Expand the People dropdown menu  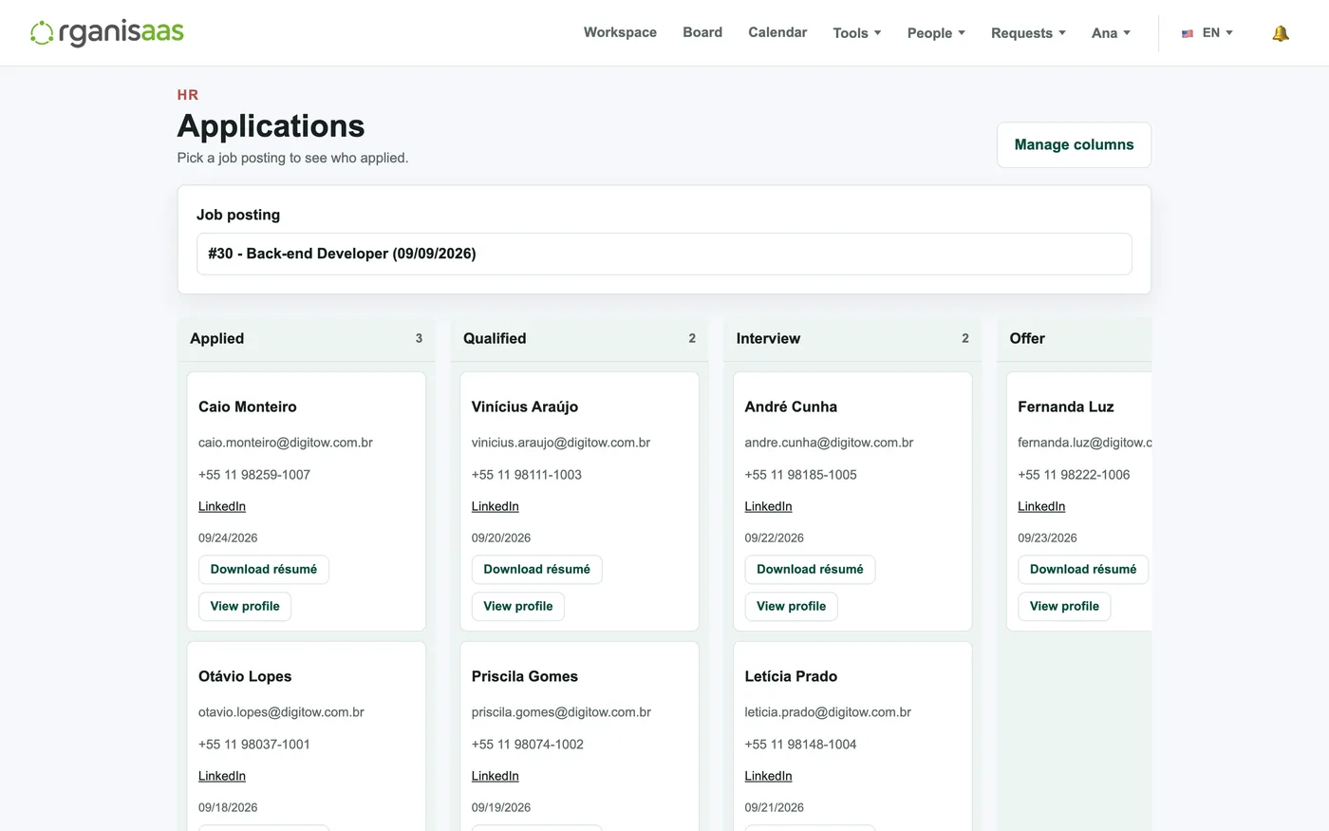[936, 33]
